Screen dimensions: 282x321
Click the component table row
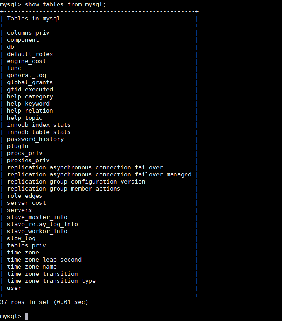pos(23,40)
